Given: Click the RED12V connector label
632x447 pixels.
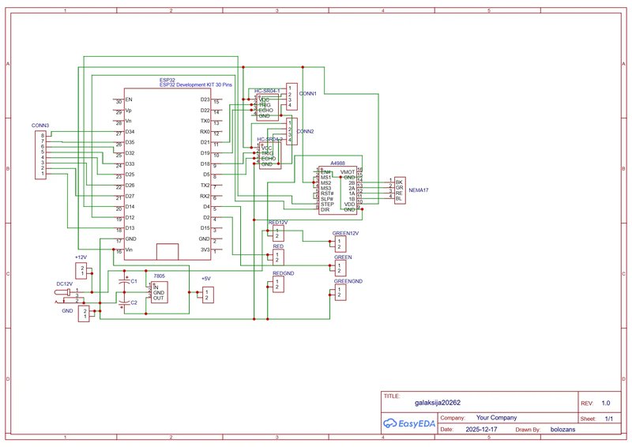Looking at the screenshot, I should tap(278, 223).
